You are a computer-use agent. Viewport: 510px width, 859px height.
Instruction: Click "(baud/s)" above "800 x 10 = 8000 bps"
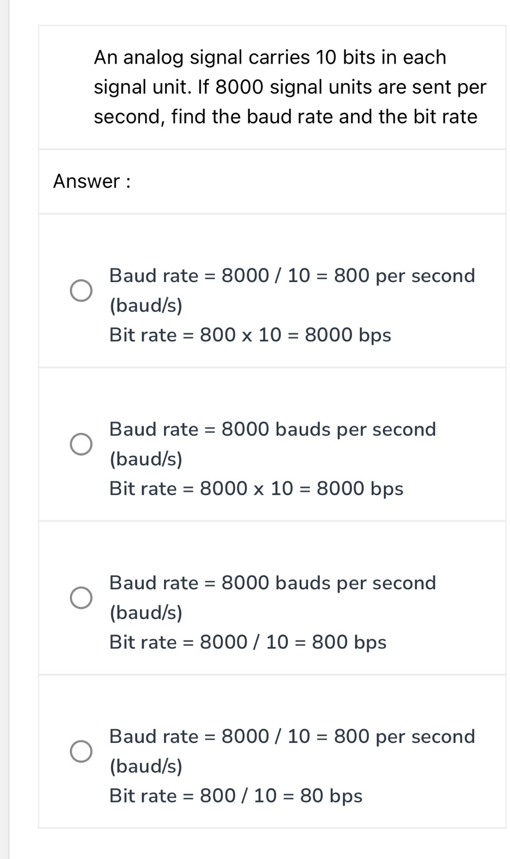(x=146, y=306)
